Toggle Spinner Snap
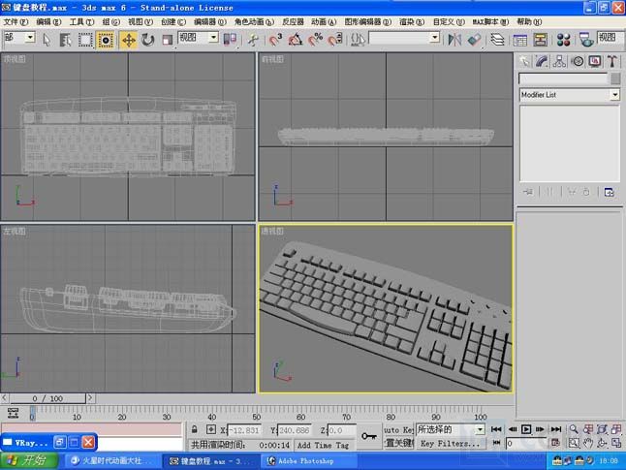Screen dimensions: 626x470 (335, 40)
